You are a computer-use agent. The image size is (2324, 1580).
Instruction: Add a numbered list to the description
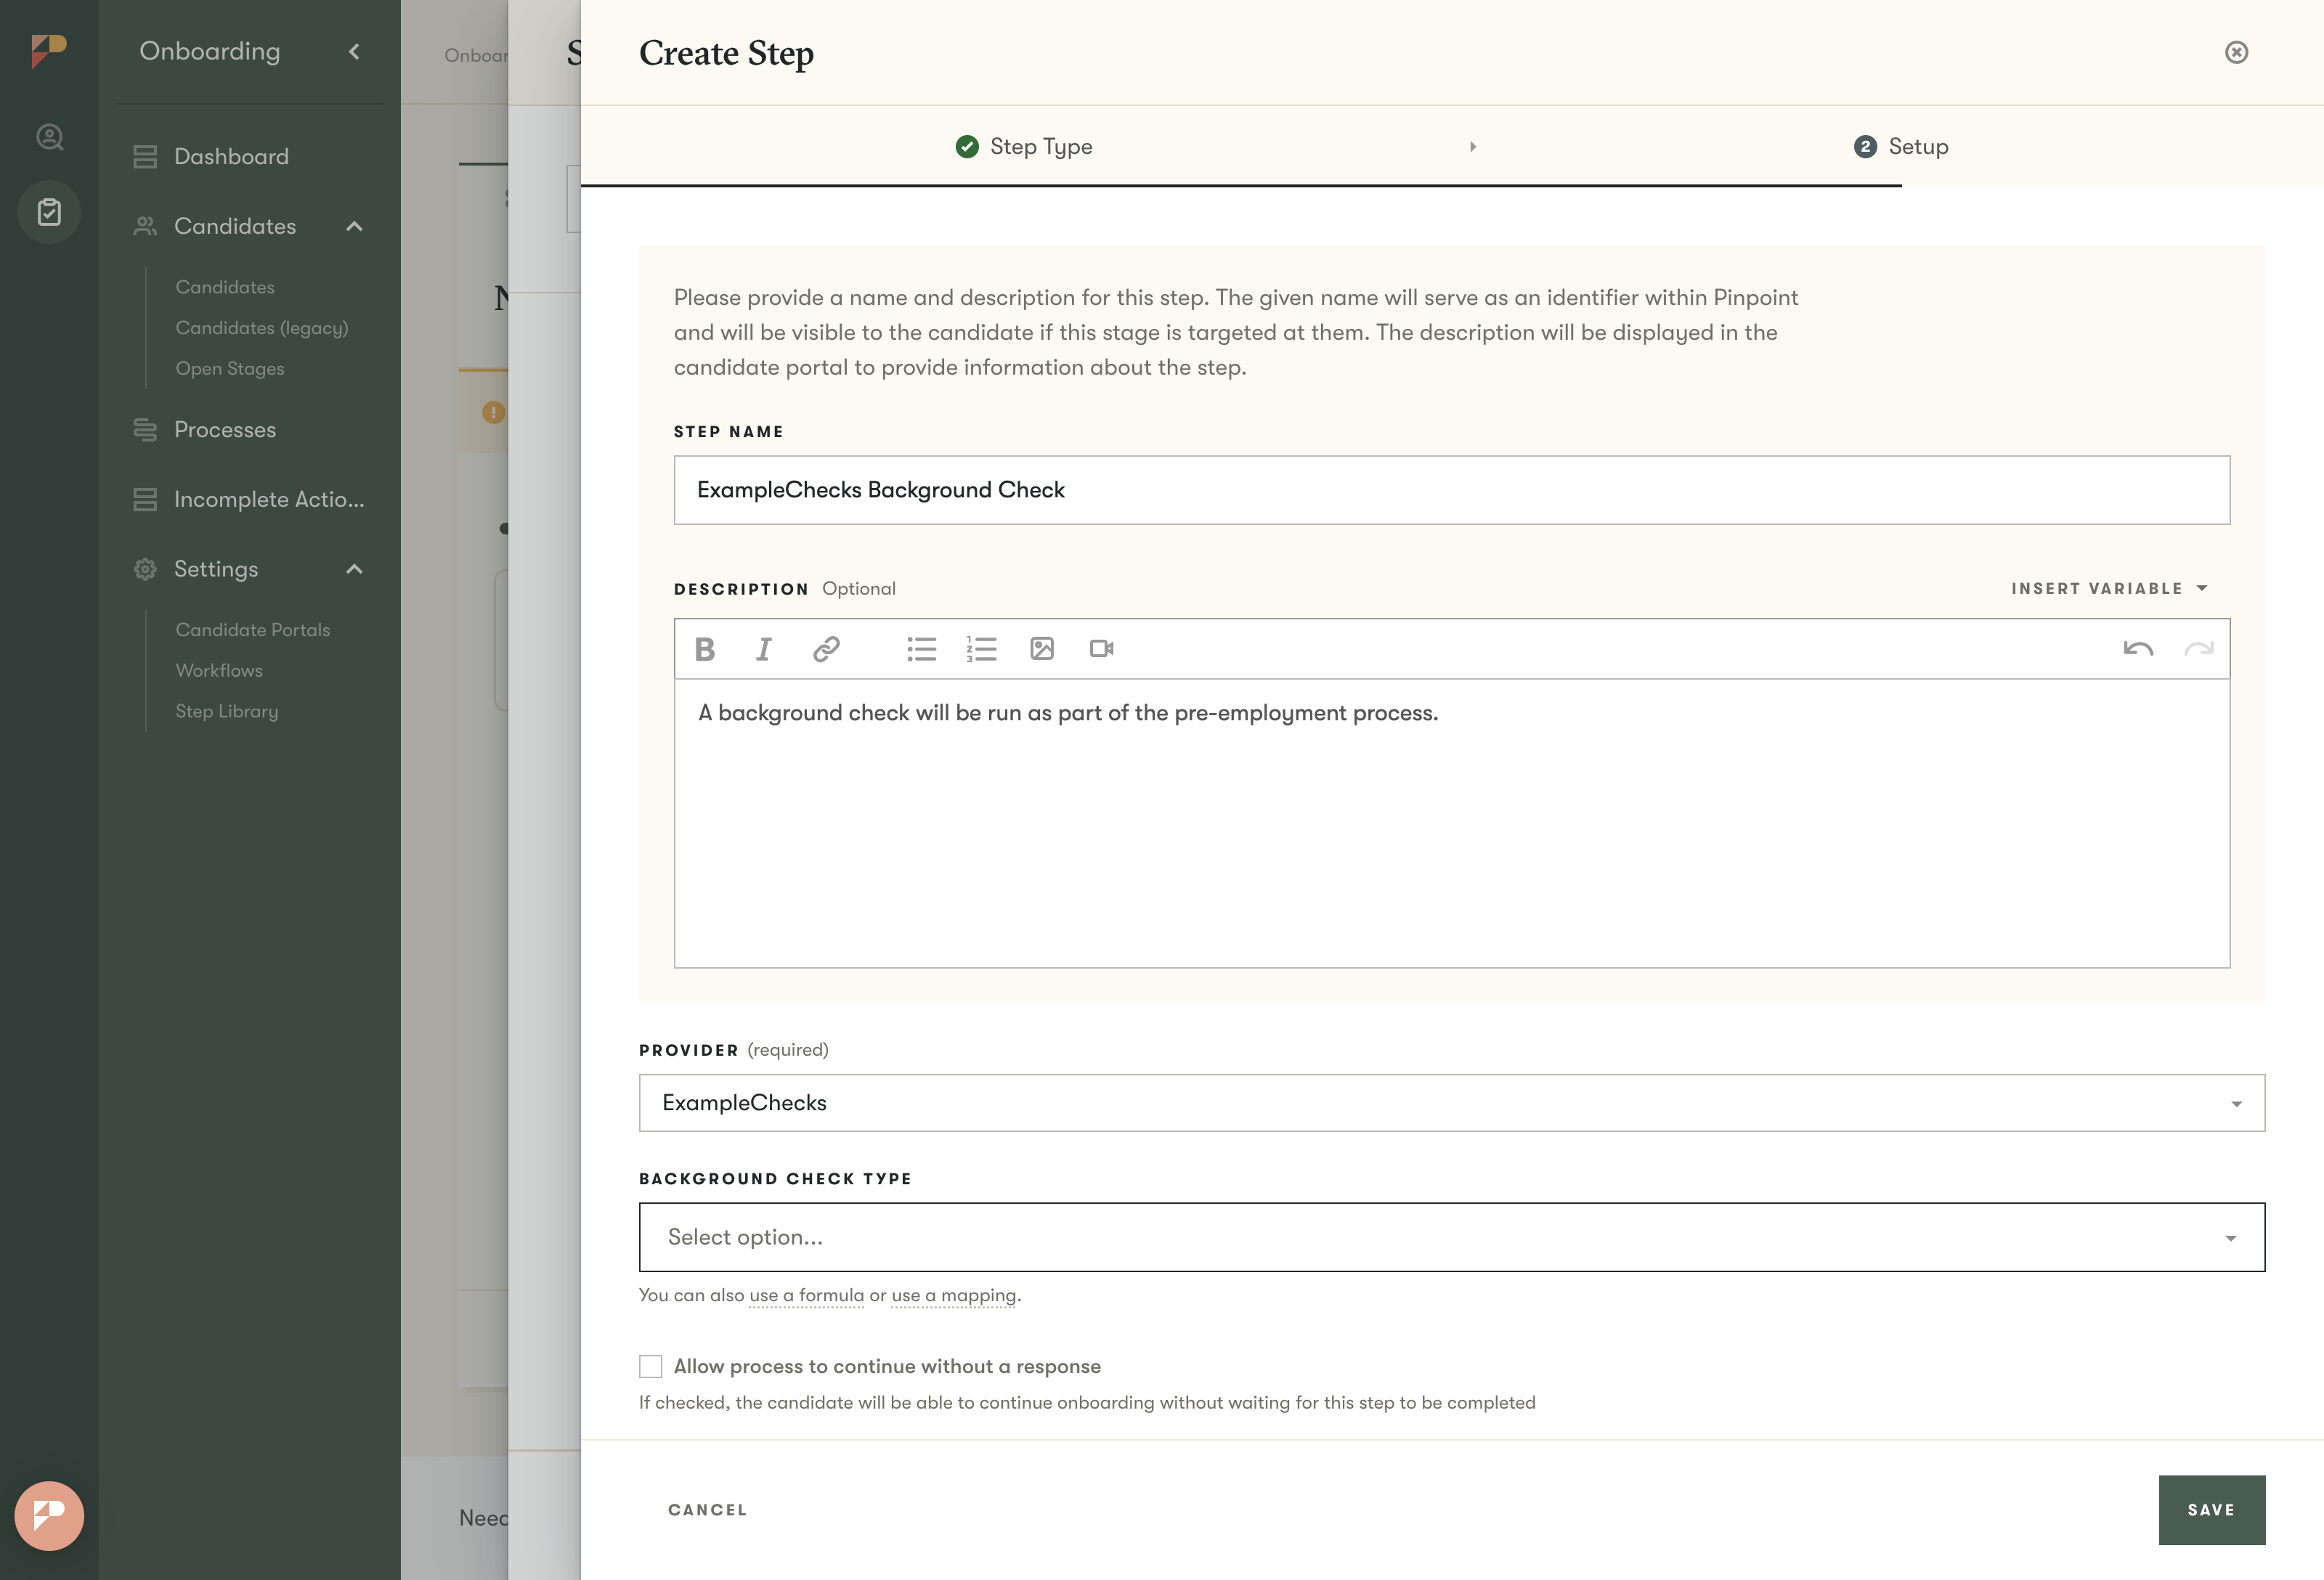click(x=981, y=649)
